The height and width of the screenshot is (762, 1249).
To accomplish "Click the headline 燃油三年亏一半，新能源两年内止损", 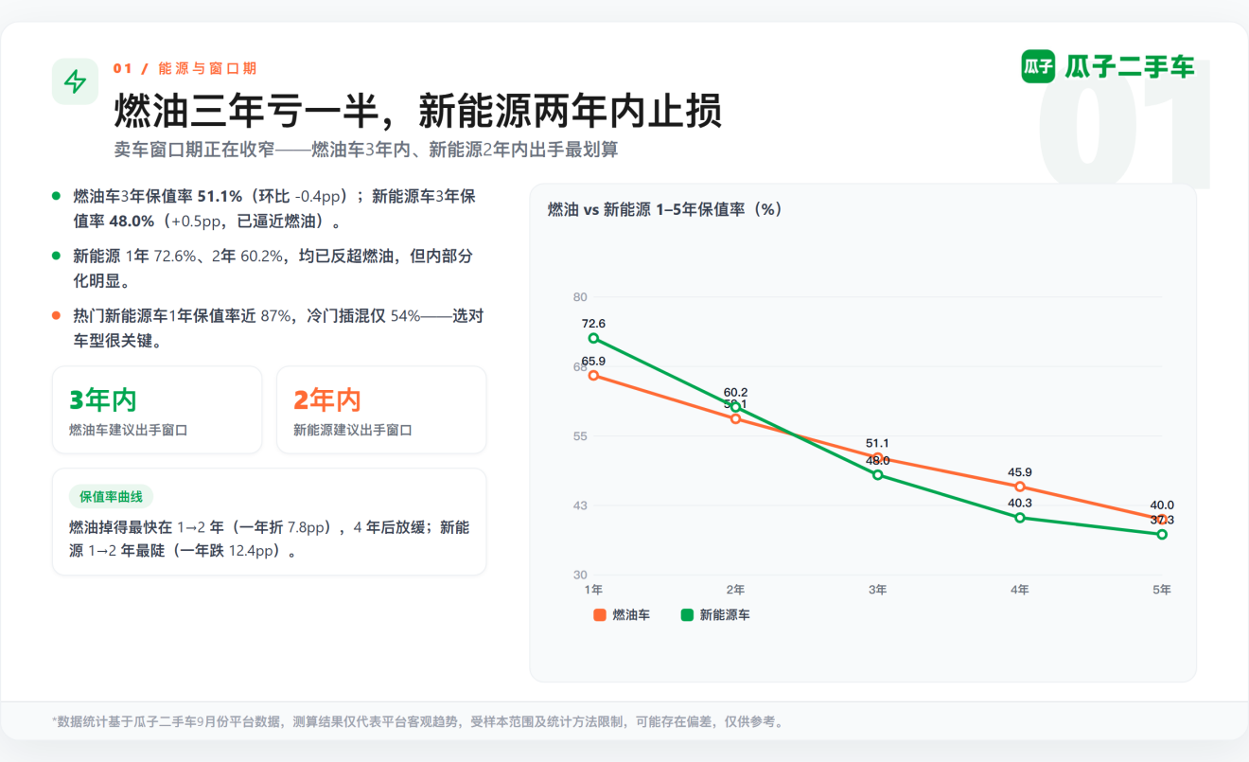I will [418, 111].
